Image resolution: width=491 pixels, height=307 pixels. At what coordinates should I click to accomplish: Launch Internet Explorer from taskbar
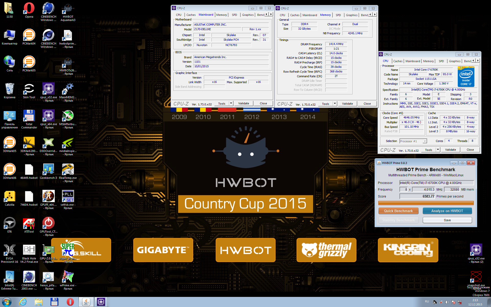[23, 302]
